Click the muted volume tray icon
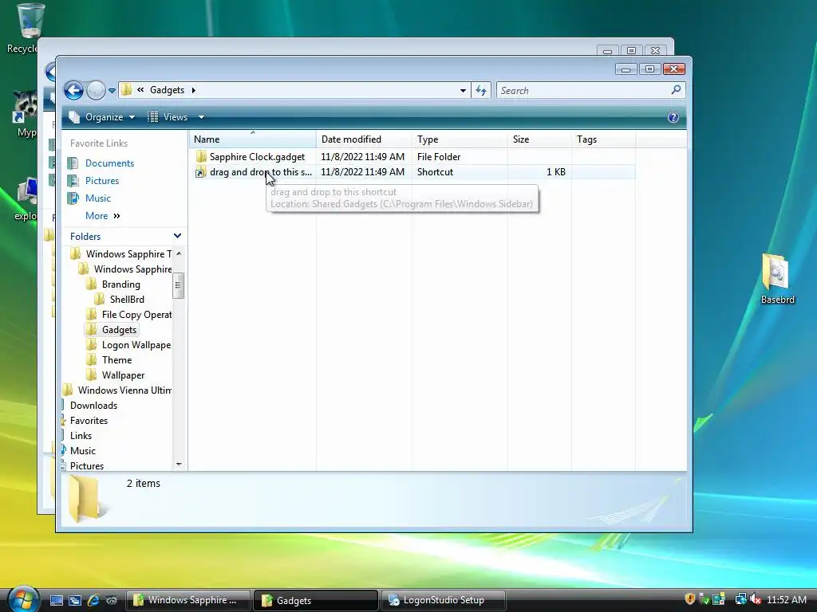The height and width of the screenshot is (612, 817). click(x=756, y=599)
